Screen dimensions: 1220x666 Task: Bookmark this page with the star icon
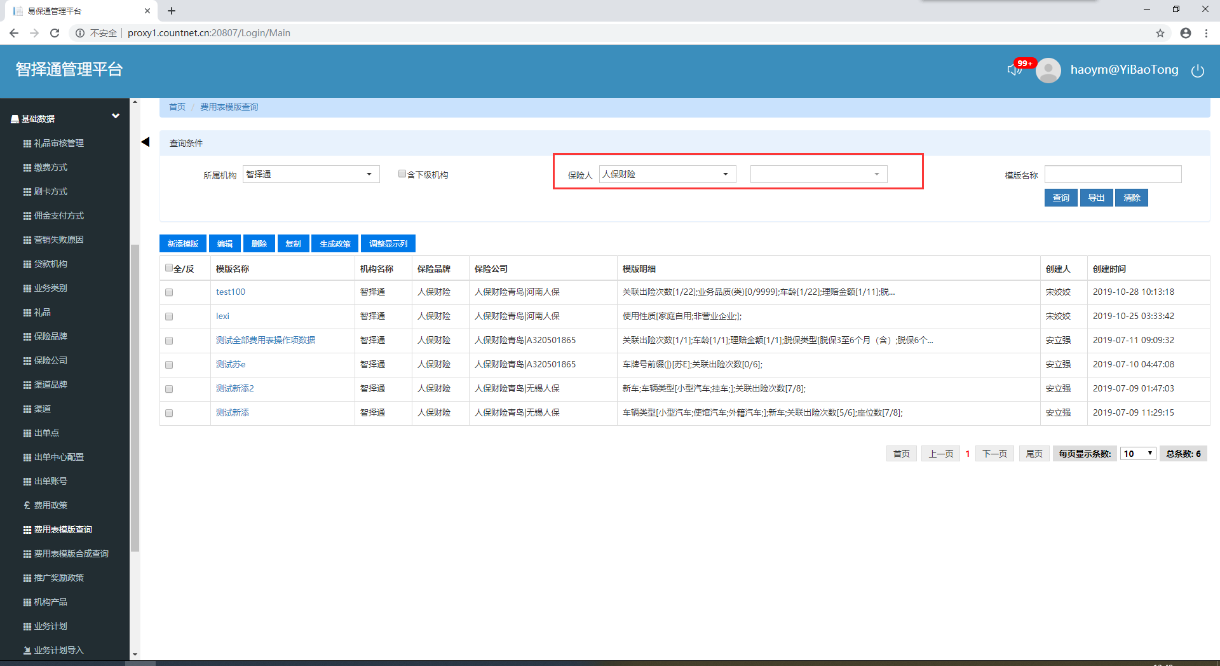[1160, 33]
